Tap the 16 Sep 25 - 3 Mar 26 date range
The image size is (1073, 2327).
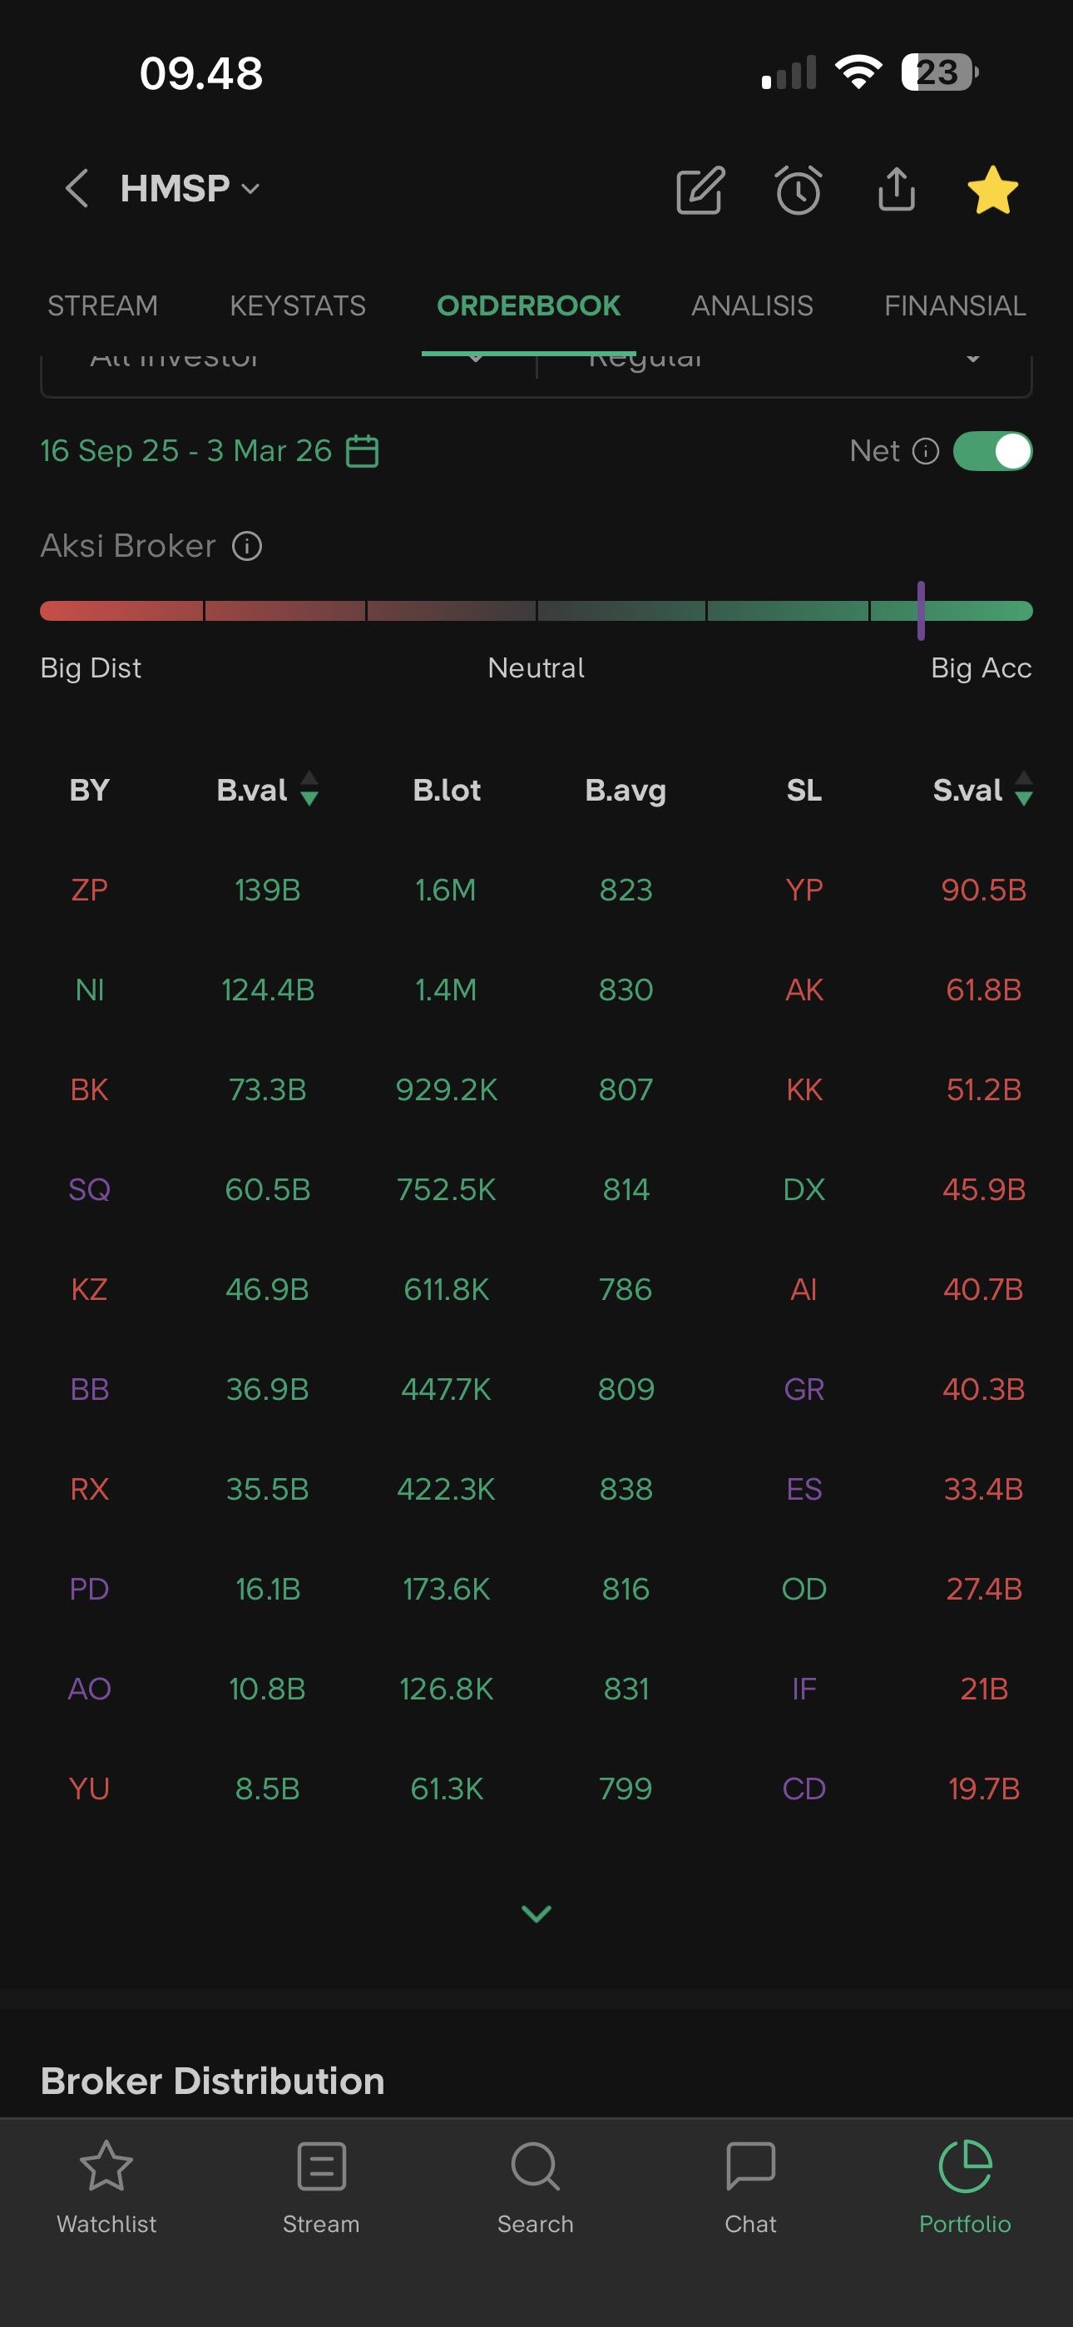tap(186, 451)
